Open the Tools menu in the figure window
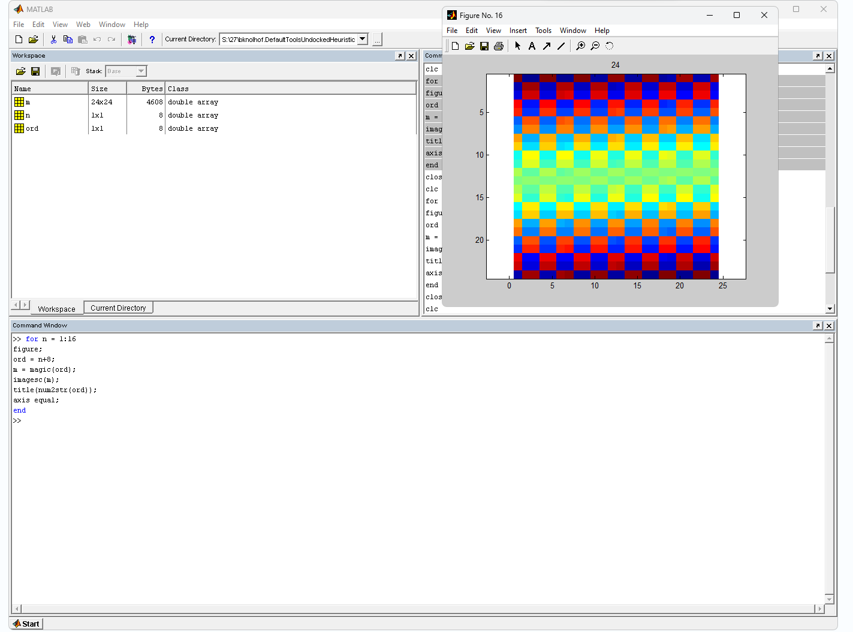 pos(543,31)
